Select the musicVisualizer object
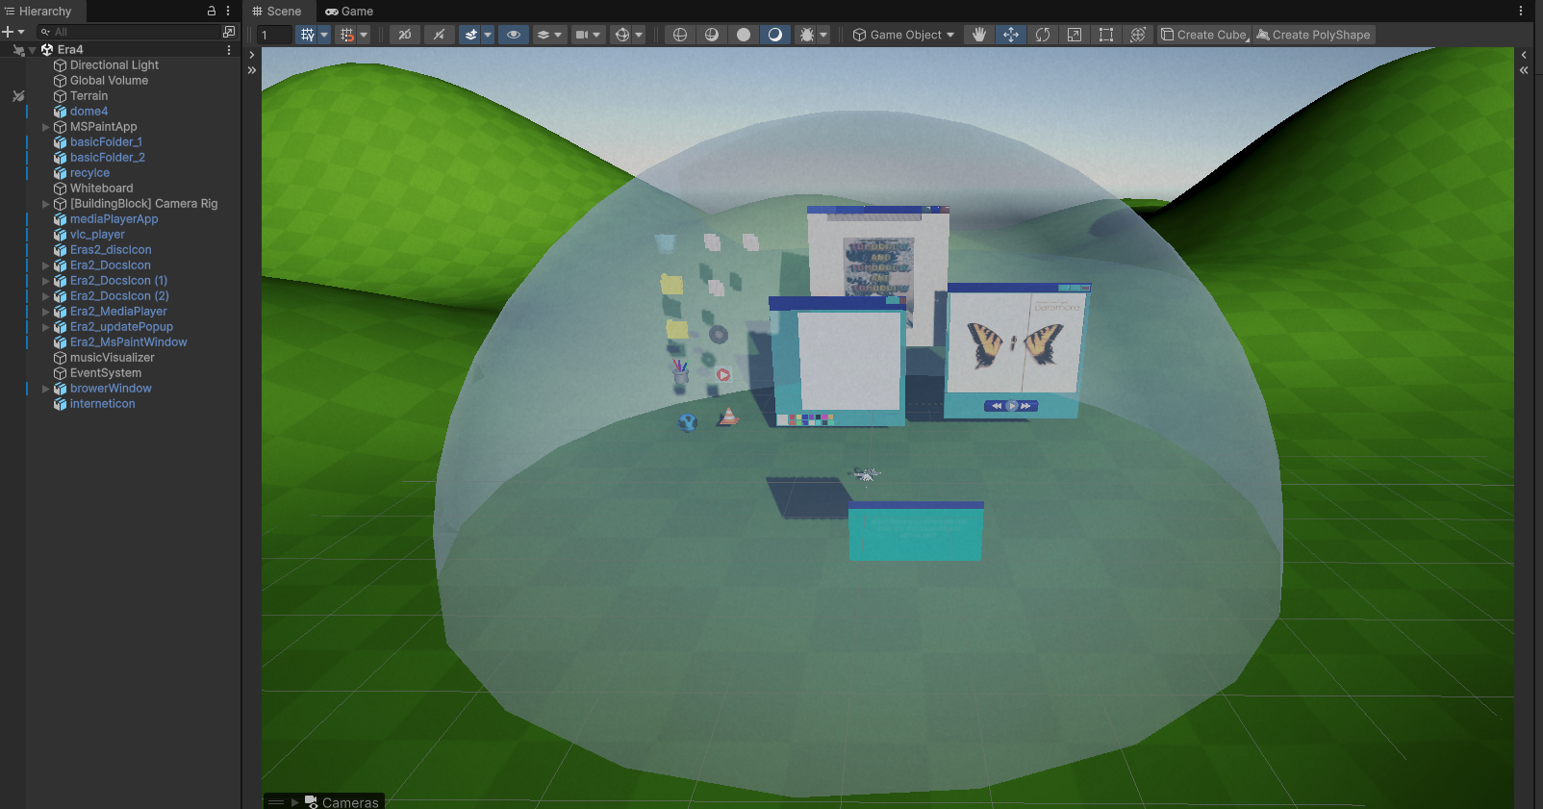 (x=112, y=358)
